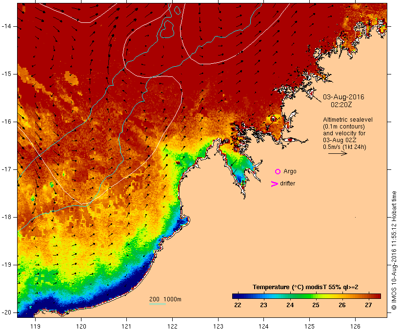The image size is (400, 331).
Task: Click the '0.5m/s (1kt 24h)' text
Action: [344, 147]
